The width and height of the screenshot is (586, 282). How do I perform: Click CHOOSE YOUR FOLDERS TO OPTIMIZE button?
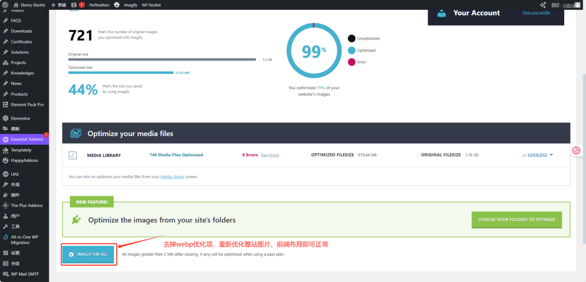click(x=517, y=220)
